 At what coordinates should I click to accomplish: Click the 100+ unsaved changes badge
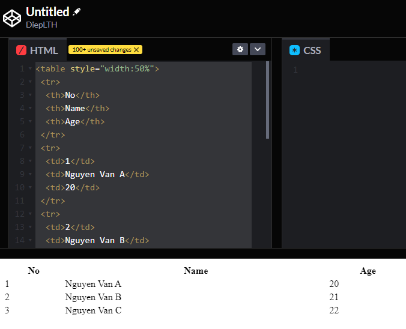(x=101, y=50)
